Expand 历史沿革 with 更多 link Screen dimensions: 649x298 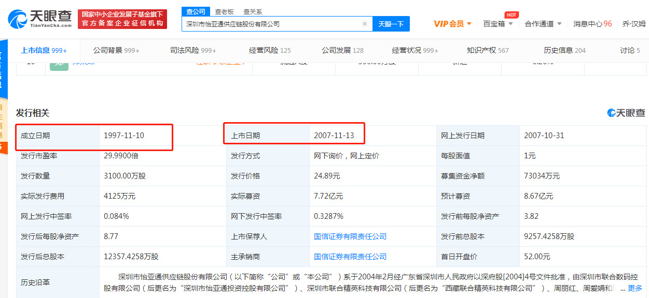click(635, 288)
